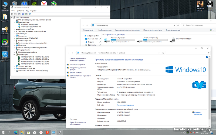
Task: Open System window address bar dropdown arrow
Action: click(x=159, y=53)
